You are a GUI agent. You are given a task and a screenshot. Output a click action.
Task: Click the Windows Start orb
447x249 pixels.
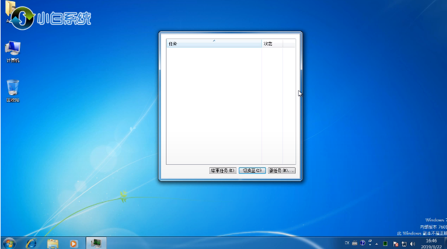tap(9, 243)
